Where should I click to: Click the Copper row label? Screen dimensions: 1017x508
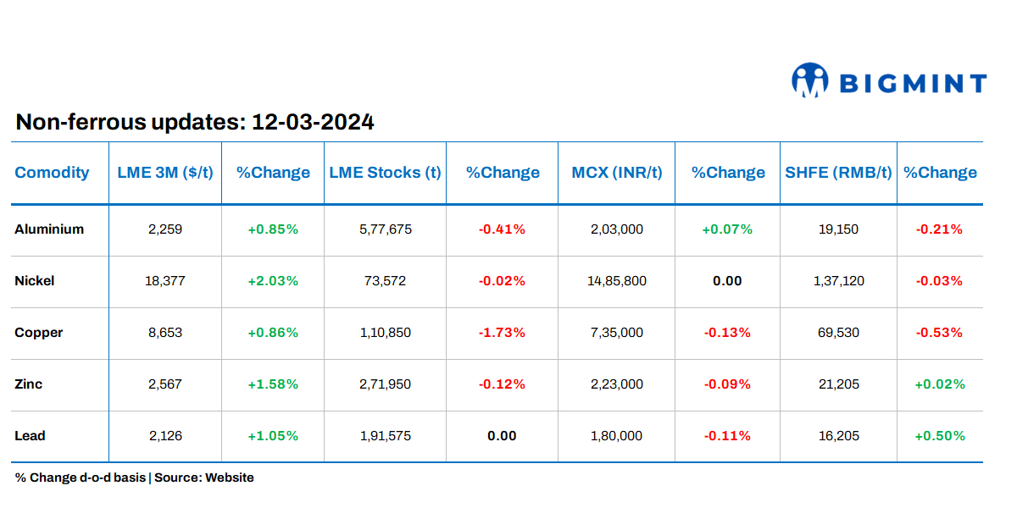[x=39, y=333]
